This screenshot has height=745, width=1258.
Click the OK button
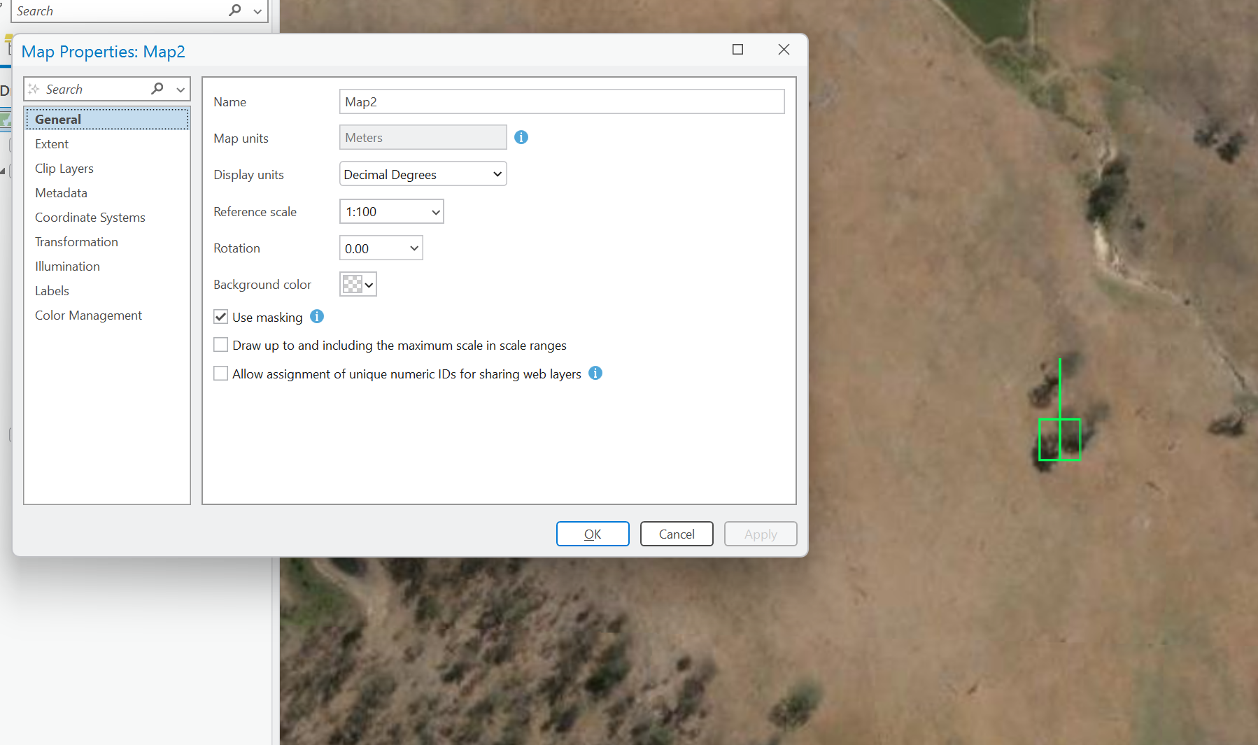pyautogui.click(x=592, y=534)
